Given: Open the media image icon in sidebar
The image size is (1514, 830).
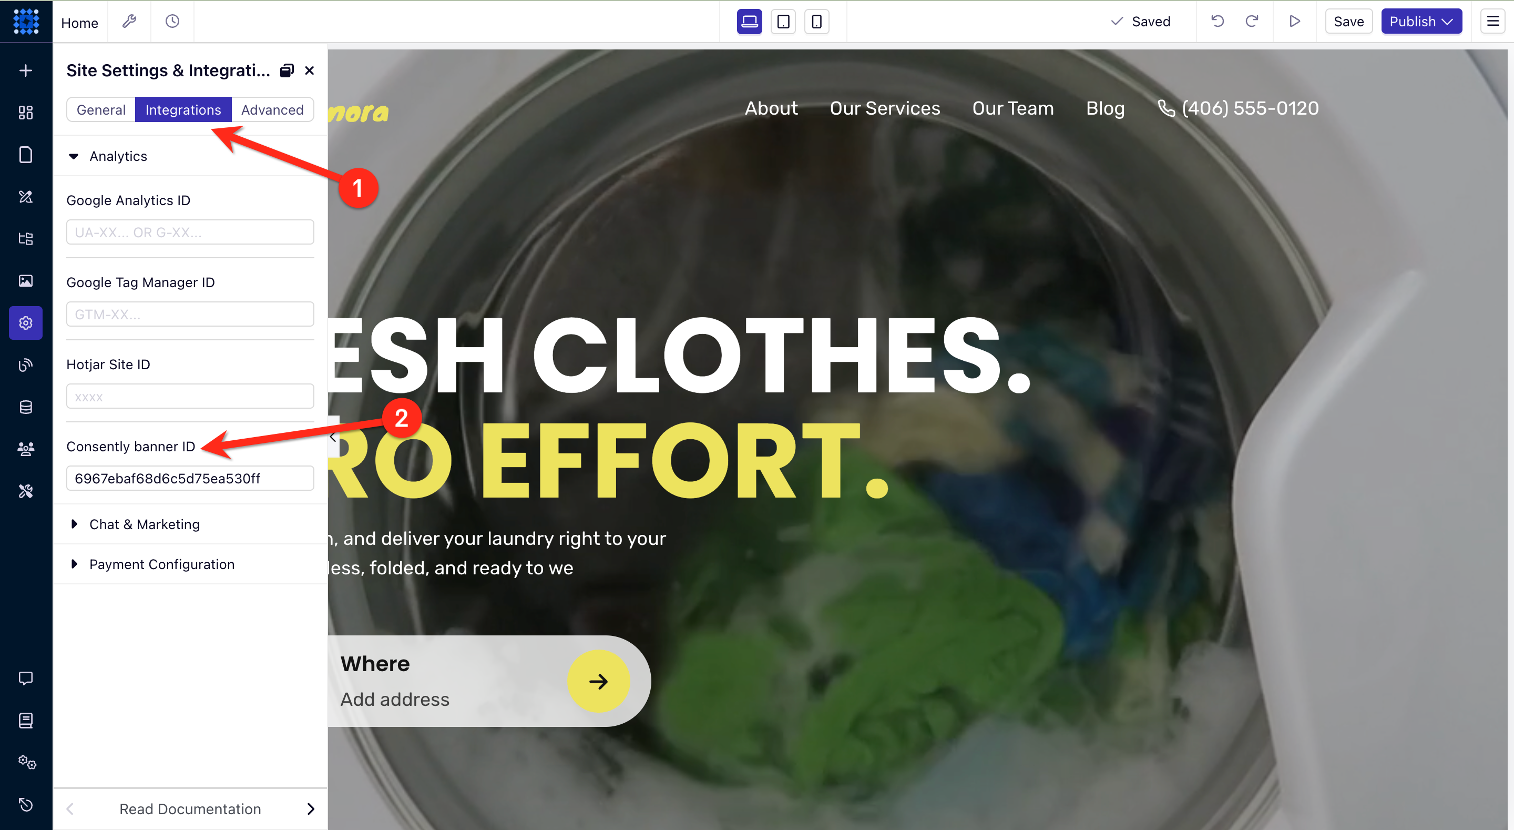Looking at the screenshot, I should 25,280.
